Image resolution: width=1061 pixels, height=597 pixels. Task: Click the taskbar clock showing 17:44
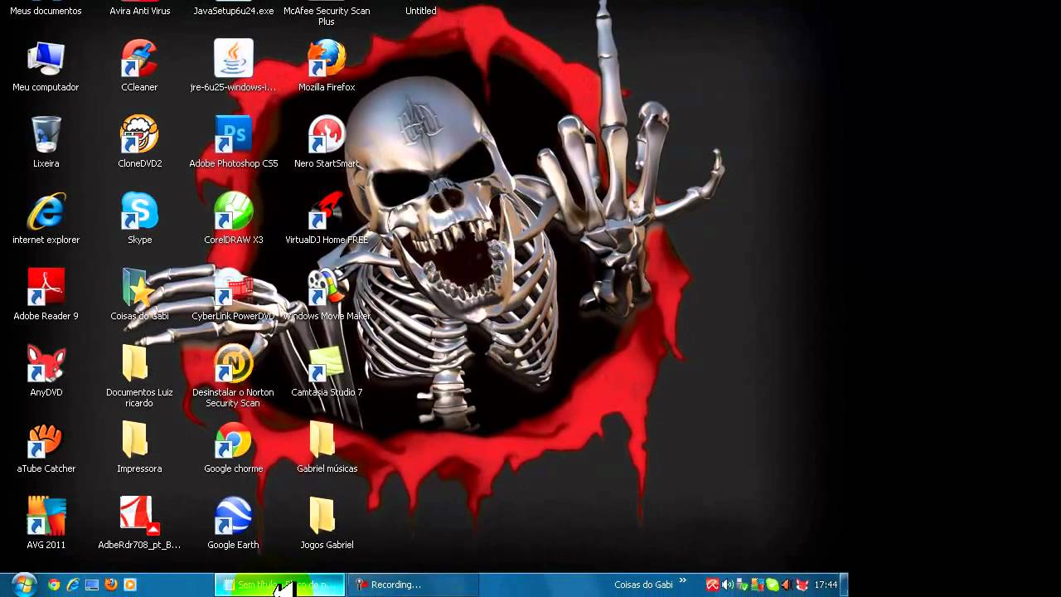coord(826,585)
